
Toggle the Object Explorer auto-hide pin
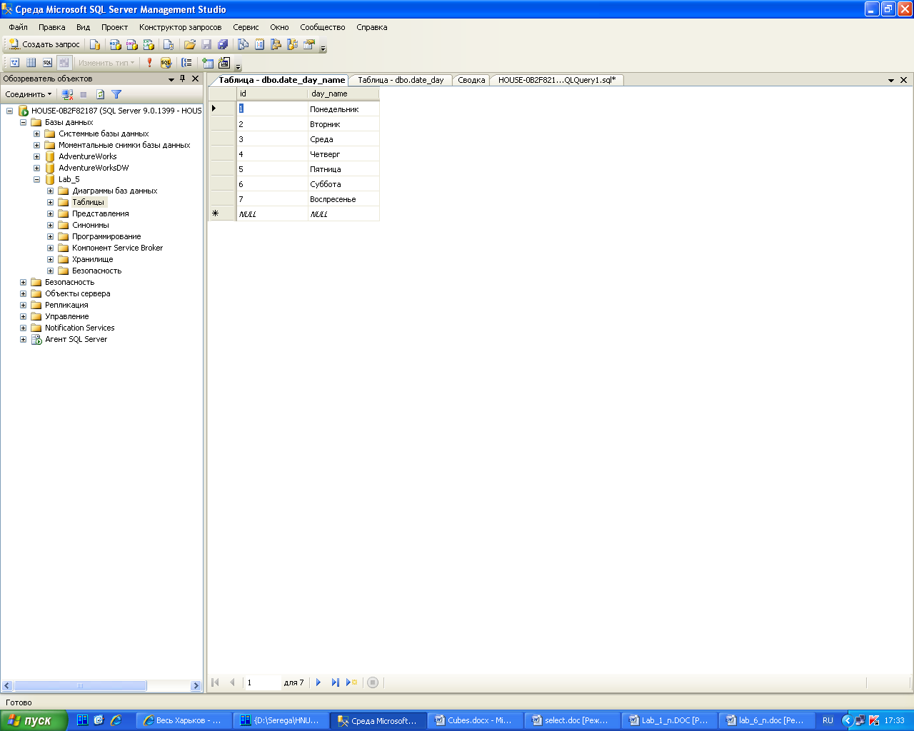tap(182, 79)
